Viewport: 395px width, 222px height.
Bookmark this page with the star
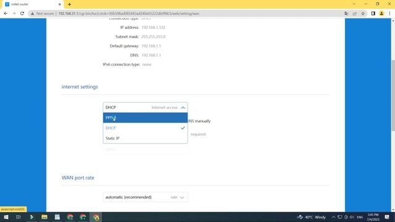[363, 14]
